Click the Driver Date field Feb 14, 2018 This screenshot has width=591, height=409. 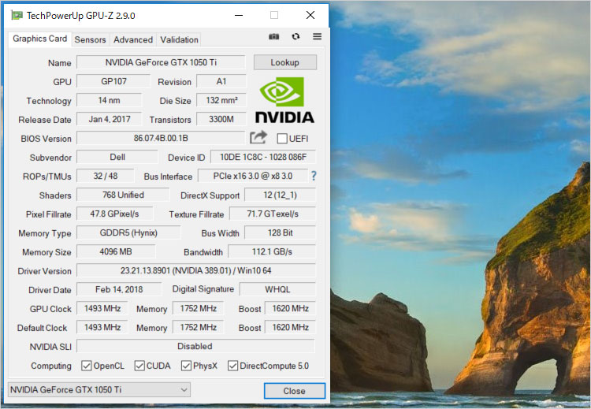tap(119, 289)
